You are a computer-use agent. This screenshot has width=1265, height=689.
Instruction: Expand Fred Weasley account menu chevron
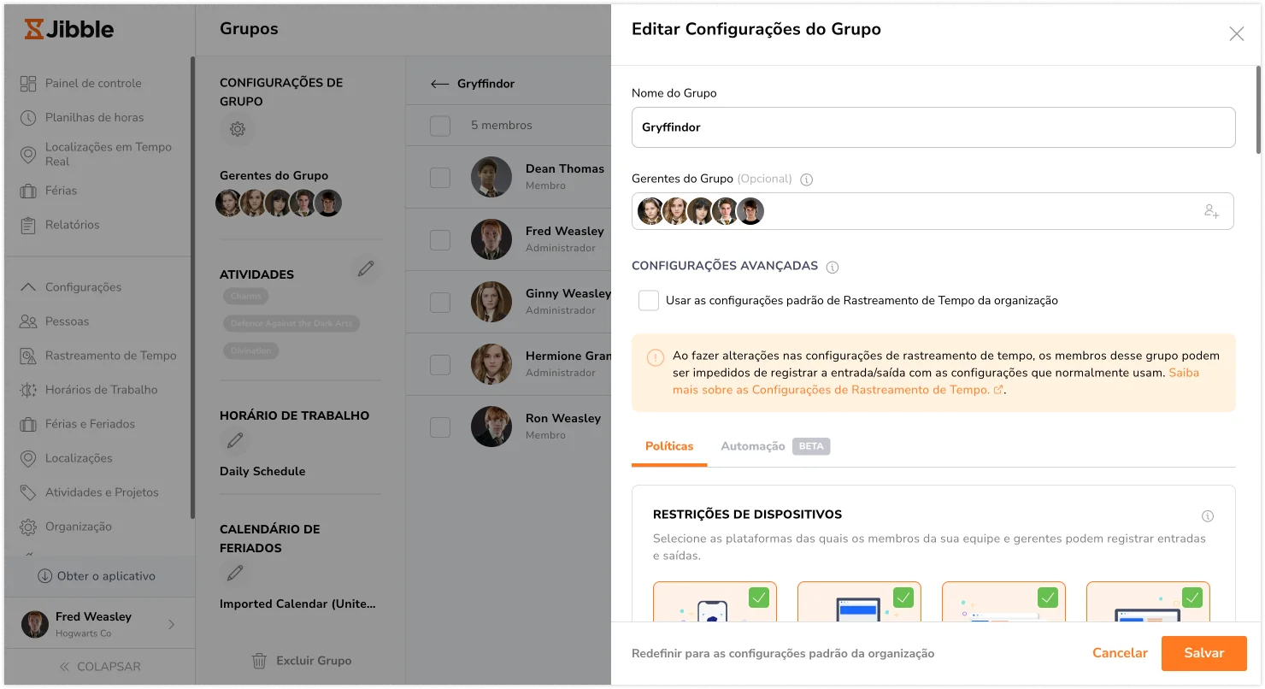pos(171,624)
